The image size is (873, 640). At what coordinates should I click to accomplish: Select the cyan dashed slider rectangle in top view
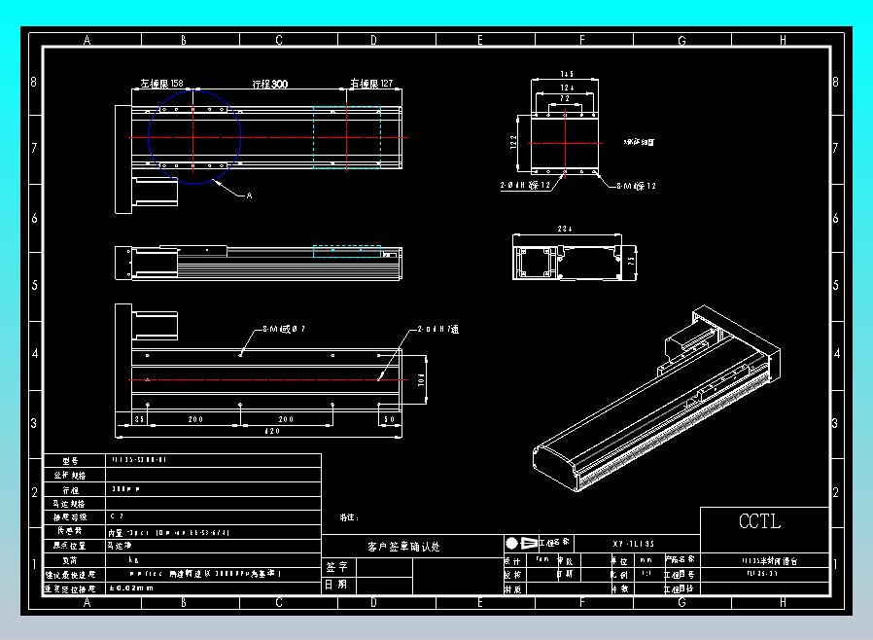coord(347,137)
